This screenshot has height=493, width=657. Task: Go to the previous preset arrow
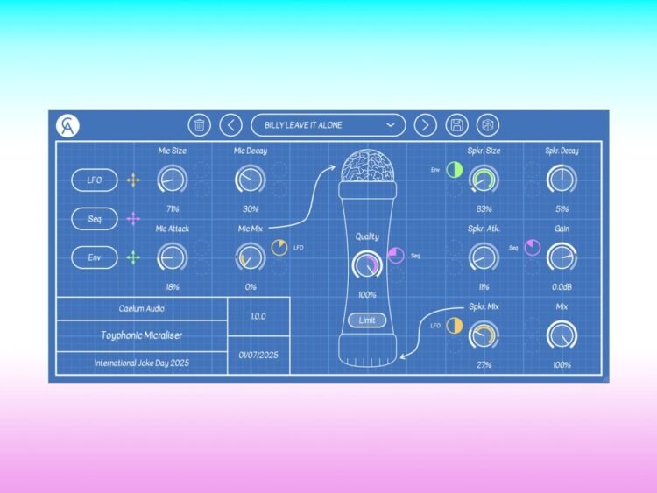pyautogui.click(x=230, y=125)
